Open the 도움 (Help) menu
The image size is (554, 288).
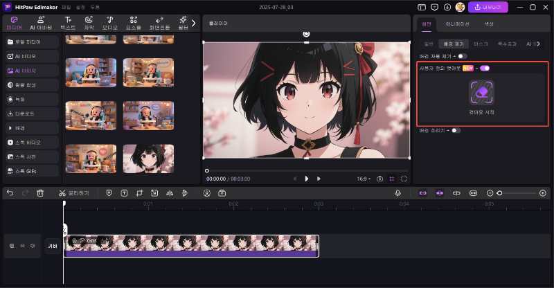tap(95, 7)
